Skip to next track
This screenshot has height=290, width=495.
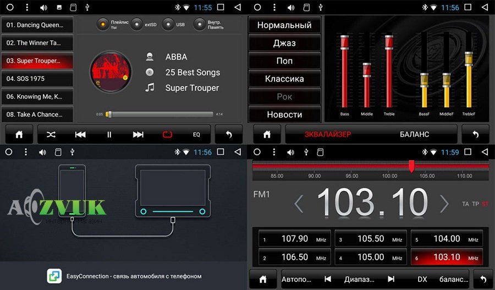[x=138, y=135]
